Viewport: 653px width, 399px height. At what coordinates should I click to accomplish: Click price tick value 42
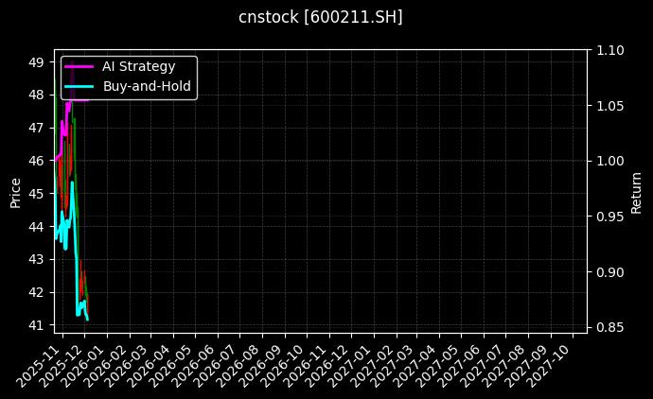pyautogui.click(x=36, y=292)
